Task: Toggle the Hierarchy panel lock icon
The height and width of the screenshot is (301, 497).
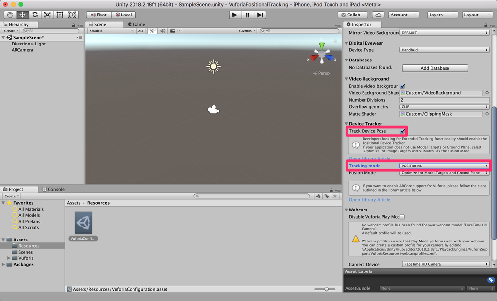Action: tap(74, 25)
